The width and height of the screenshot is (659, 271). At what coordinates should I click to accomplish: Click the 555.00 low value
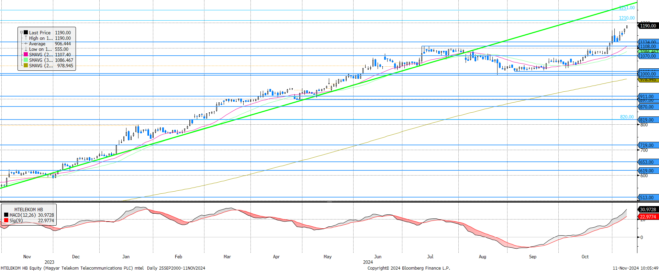62,49
